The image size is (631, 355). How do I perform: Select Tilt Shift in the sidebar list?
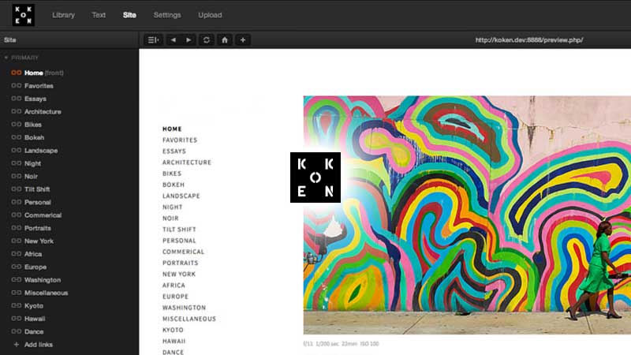pyautogui.click(x=37, y=189)
